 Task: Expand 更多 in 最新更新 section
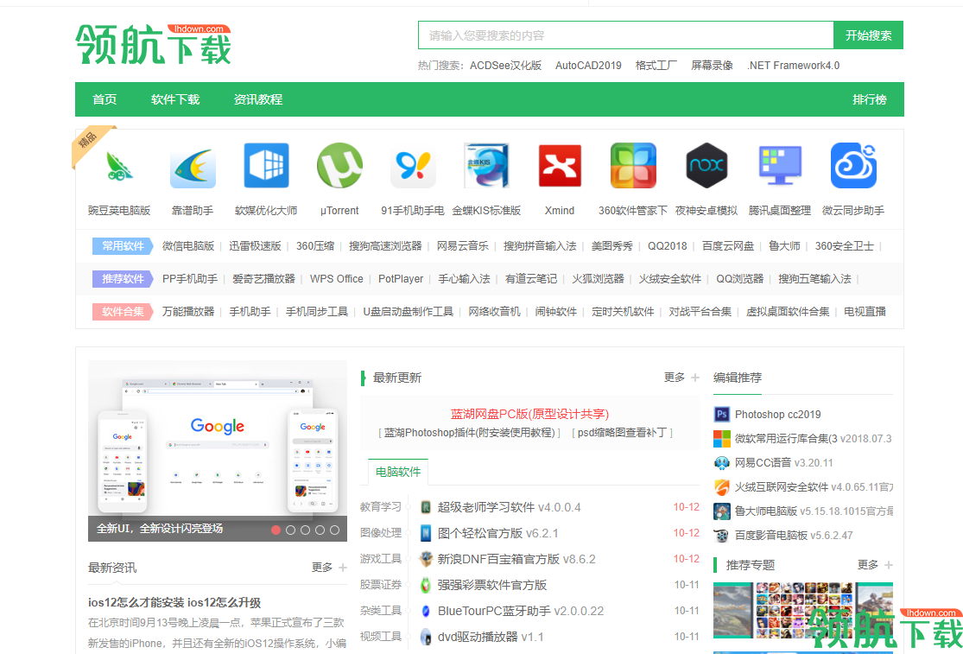pyautogui.click(x=681, y=378)
